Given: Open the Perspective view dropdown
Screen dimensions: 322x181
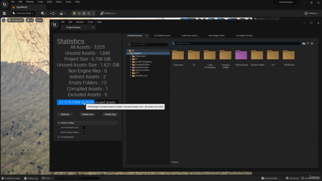Looking at the screenshot, I should click(16, 20).
